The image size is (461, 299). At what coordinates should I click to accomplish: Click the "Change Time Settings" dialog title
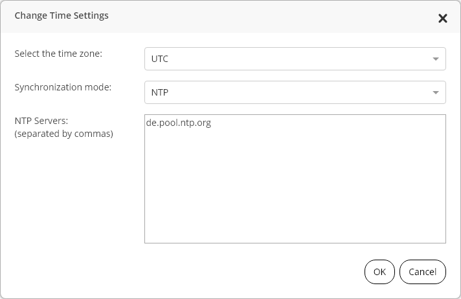point(62,15)
